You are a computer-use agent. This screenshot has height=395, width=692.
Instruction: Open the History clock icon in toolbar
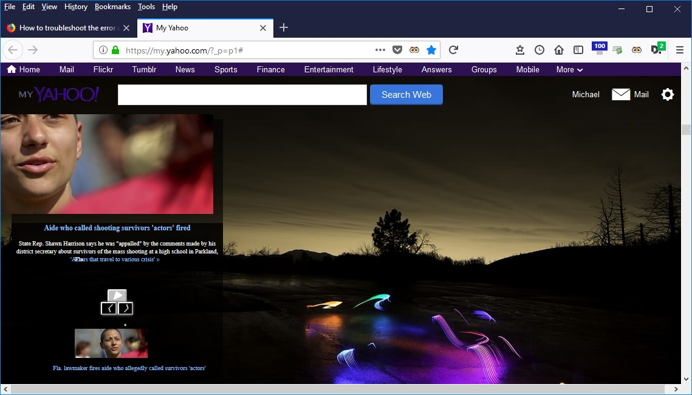click(540, 50)
